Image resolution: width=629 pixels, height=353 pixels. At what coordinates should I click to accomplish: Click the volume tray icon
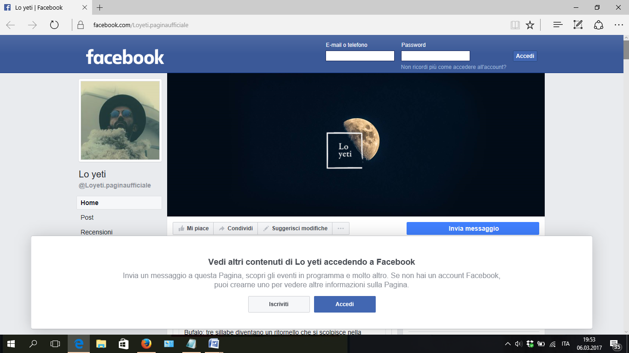click(518, 344)
